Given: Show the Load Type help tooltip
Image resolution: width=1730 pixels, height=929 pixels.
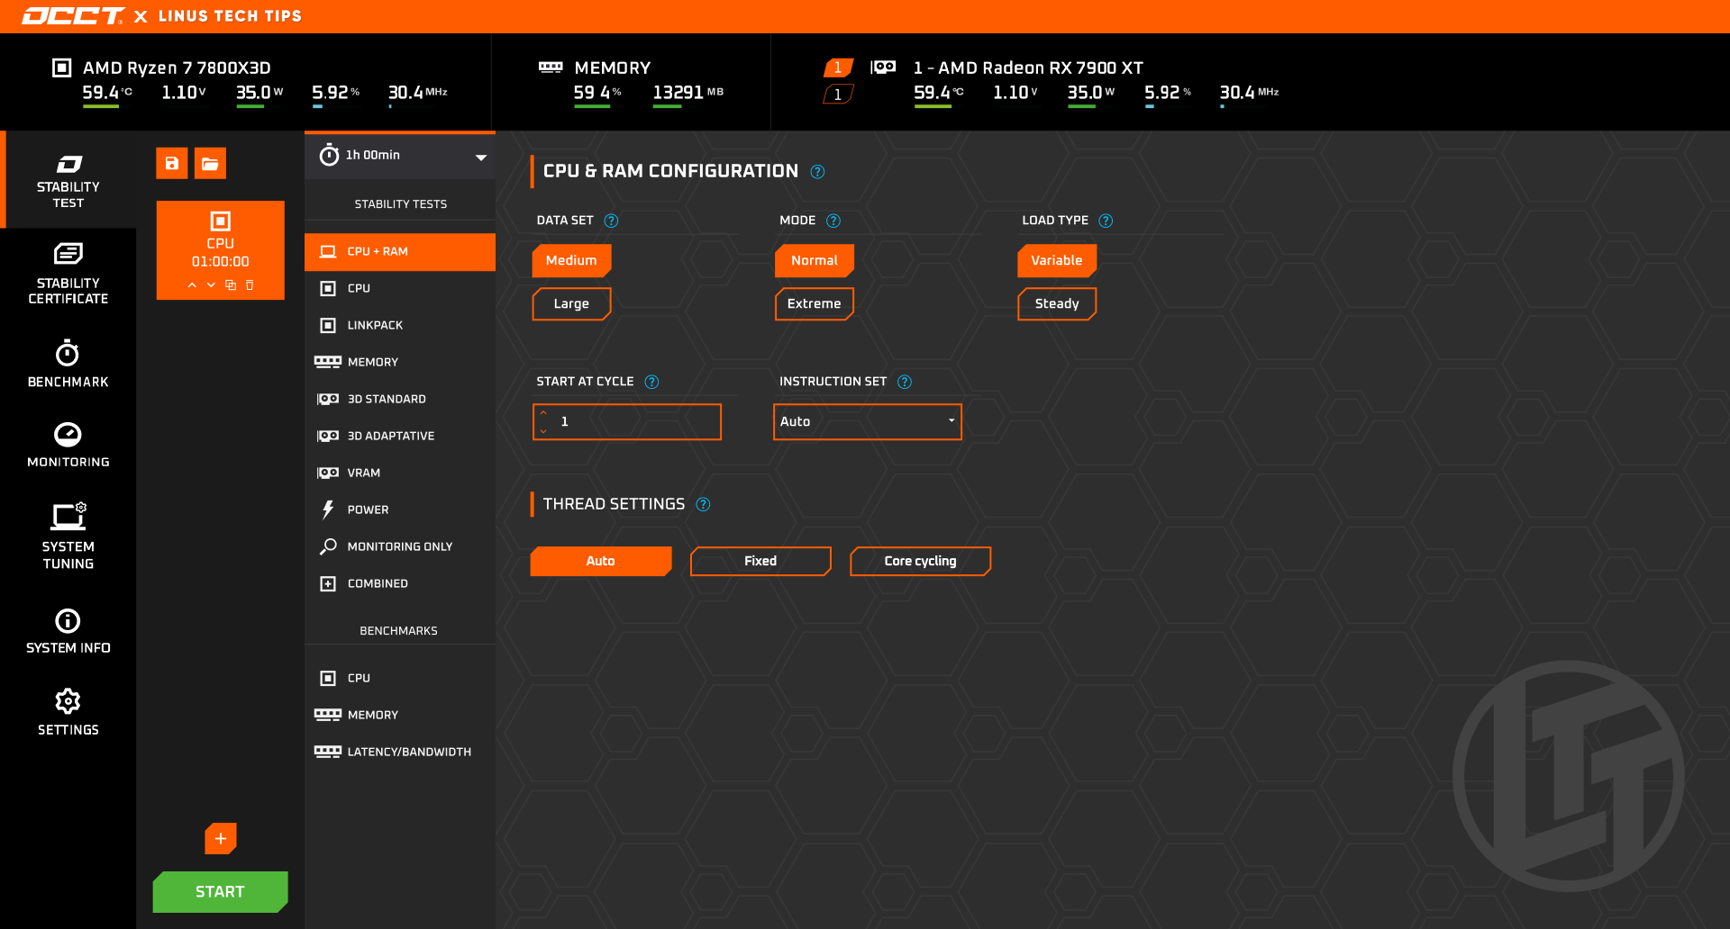Looking at the screenshot, I should coord(1106,221).
